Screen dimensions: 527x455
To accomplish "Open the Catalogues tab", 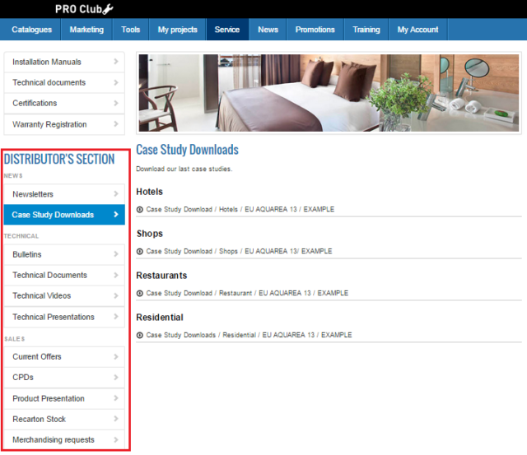I will point(32,30).
